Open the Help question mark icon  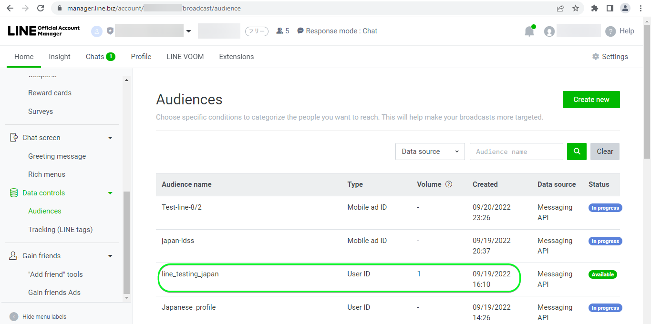610,31
